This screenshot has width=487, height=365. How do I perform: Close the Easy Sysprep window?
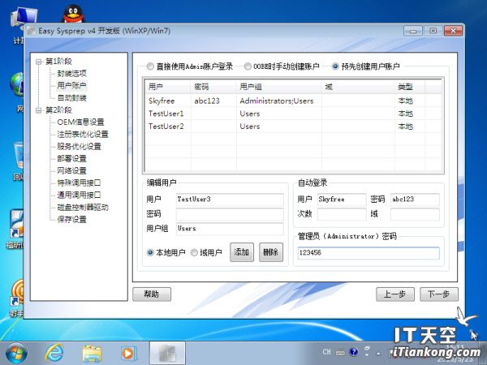(453, 31)
